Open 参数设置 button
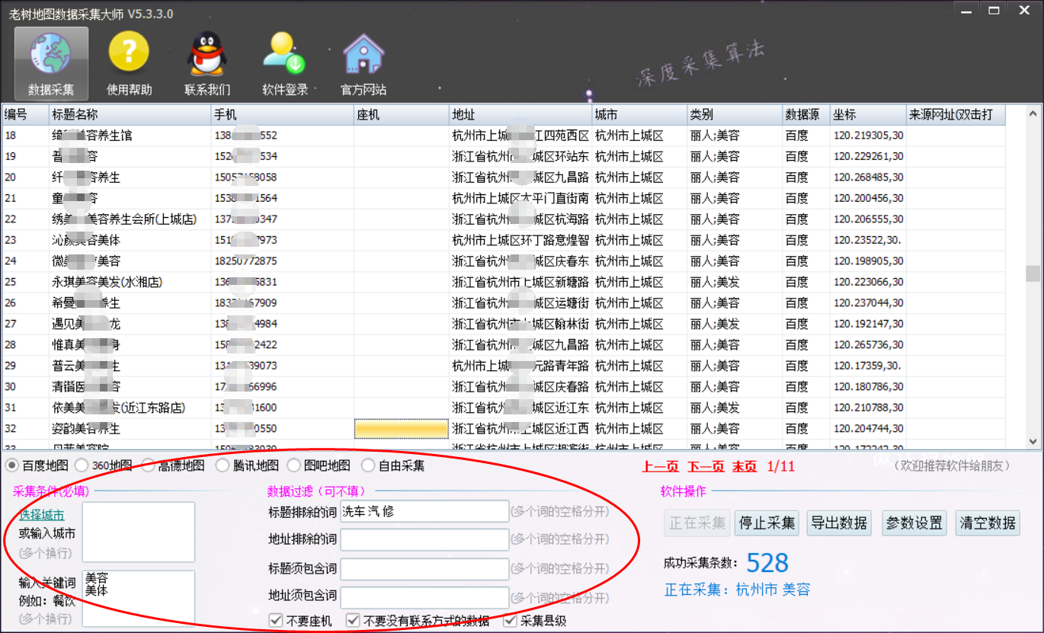 [914, 523]
